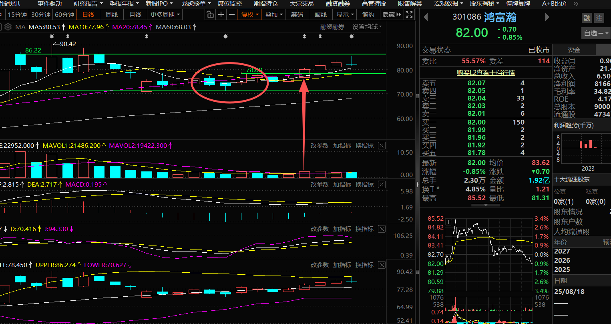This screenshot has height=324, width=611.
Task: Open 宏观数据 menu
Action: pyautogui.click(x=448, y=4)
